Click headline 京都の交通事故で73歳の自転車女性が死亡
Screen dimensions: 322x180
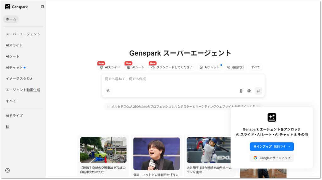click(x=103, y=170)
